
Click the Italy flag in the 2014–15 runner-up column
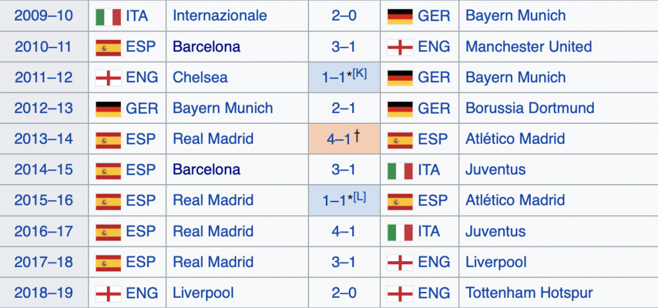tap(399, 170)
